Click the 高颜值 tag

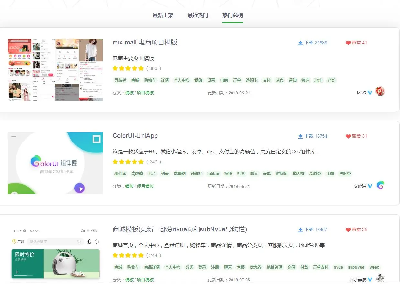(x=137, y=174)
